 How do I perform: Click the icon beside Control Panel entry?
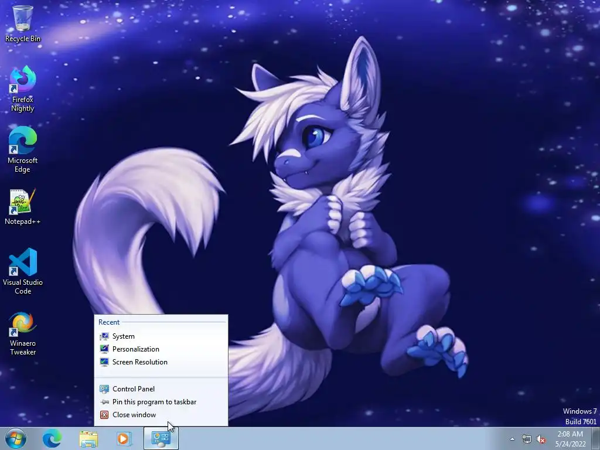pos(104,389)
